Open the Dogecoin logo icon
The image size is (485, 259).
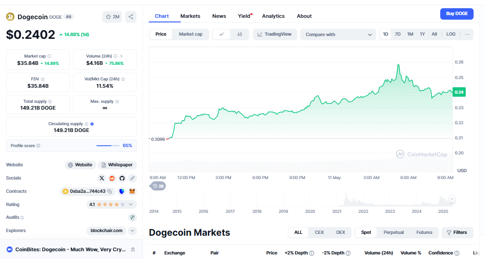pyautogui.click(x=10, y=17)
